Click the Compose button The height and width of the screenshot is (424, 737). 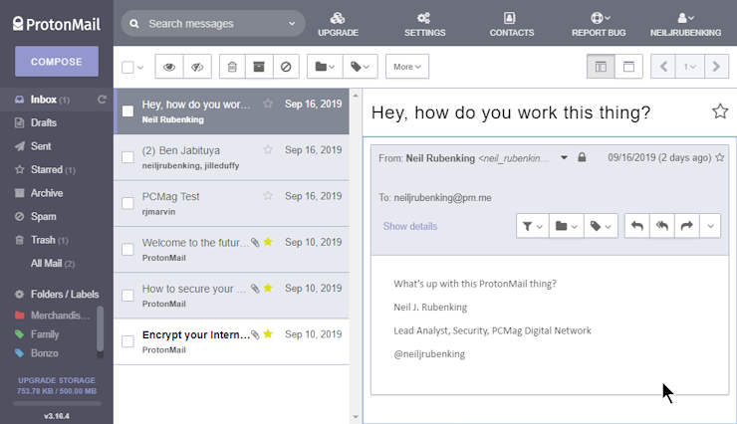click(57, 62)
